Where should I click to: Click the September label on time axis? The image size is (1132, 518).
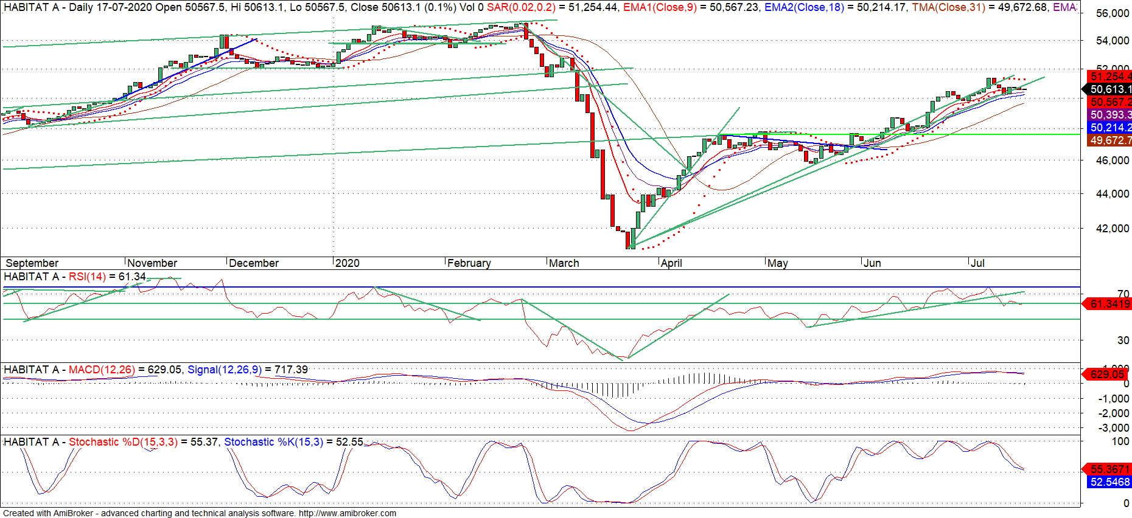pyautogui.click(x=32, y=263)
